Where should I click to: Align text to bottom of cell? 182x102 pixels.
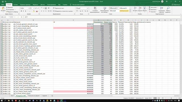[46, 8]
